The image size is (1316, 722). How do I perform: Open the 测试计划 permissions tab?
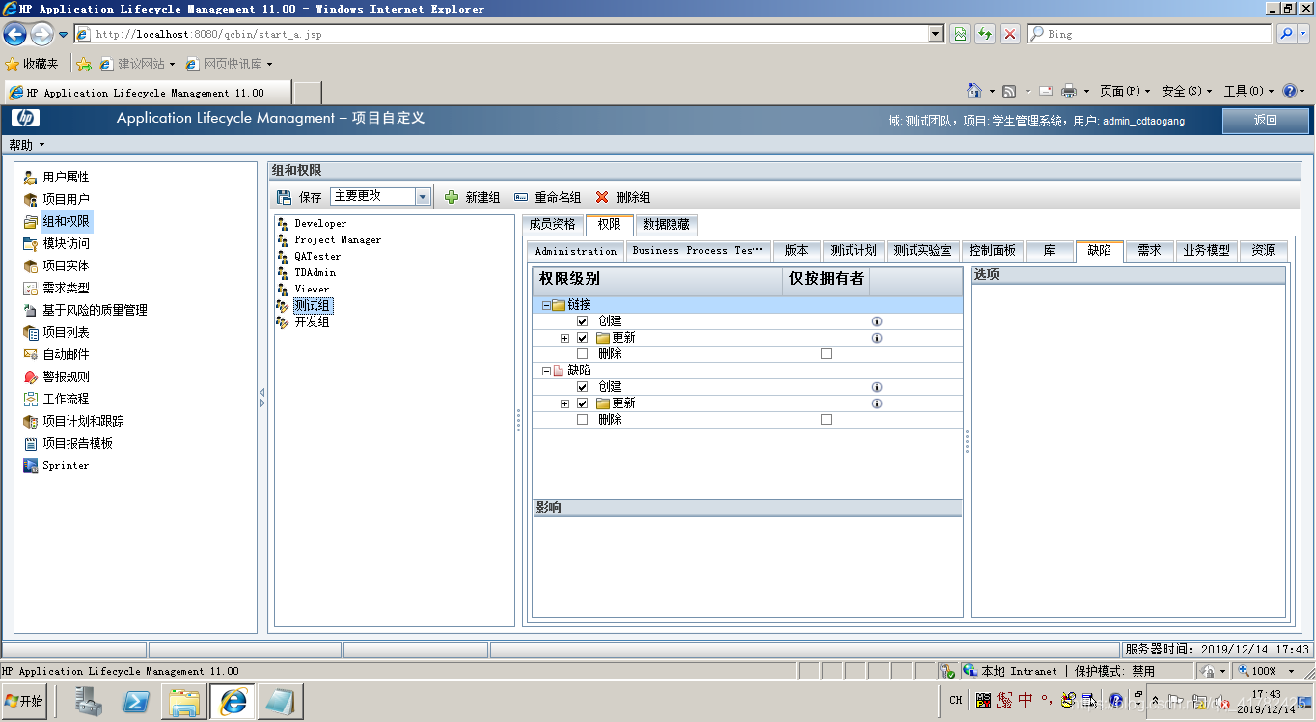tap(854, 250)
